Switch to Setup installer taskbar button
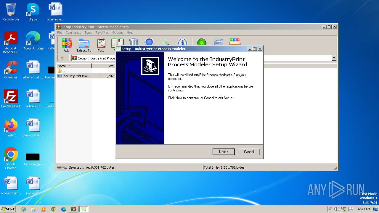 click(84, 209)
